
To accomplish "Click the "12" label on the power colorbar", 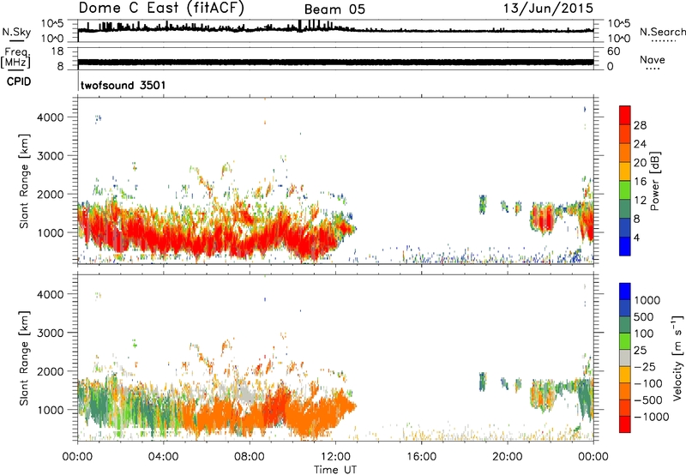I will [640, 201].
